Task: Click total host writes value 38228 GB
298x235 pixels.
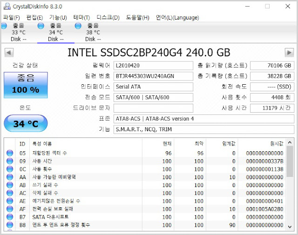Action: 272,76
